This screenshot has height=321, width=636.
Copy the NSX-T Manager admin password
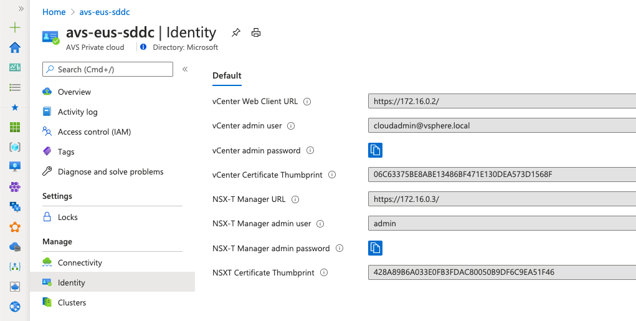tap(375, 248)
